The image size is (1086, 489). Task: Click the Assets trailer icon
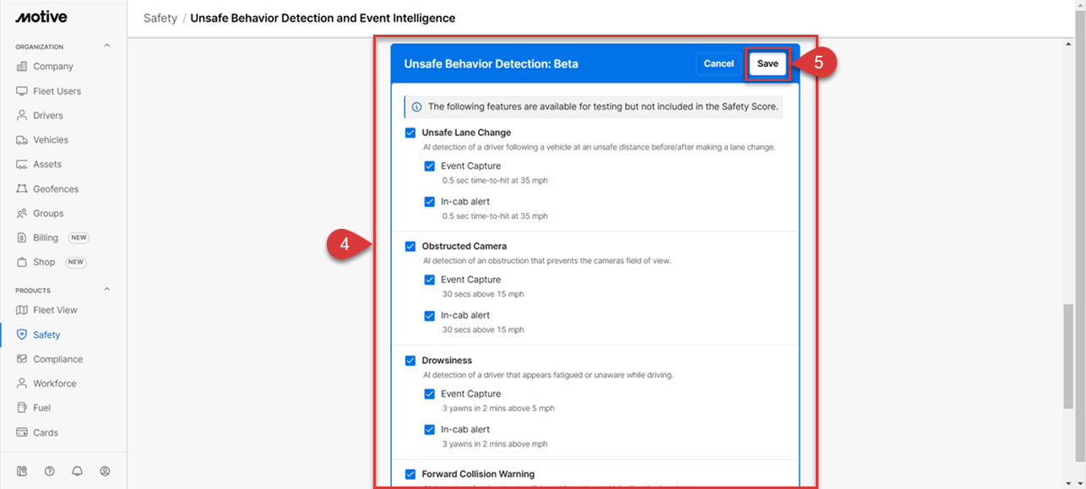click(22, 165)
